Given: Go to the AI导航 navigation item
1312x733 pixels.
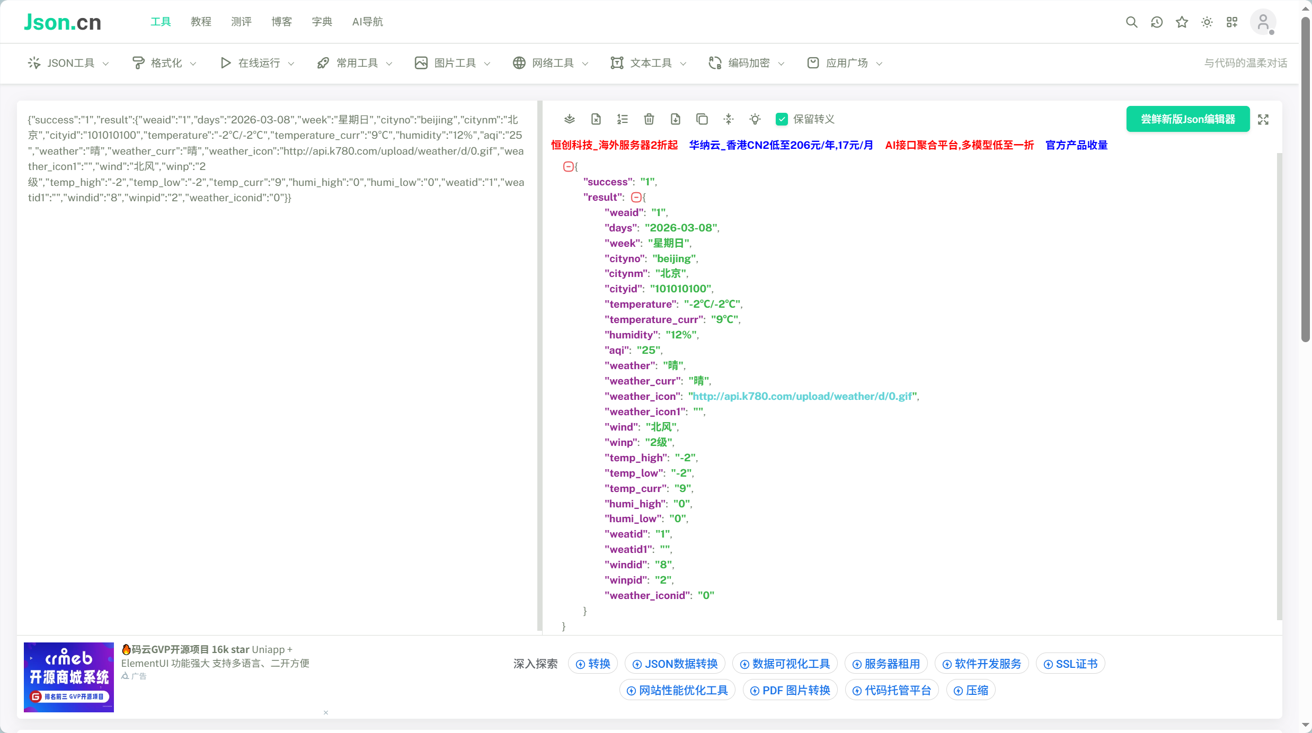Looking at the screenshot, I should (x=367, y=22).
